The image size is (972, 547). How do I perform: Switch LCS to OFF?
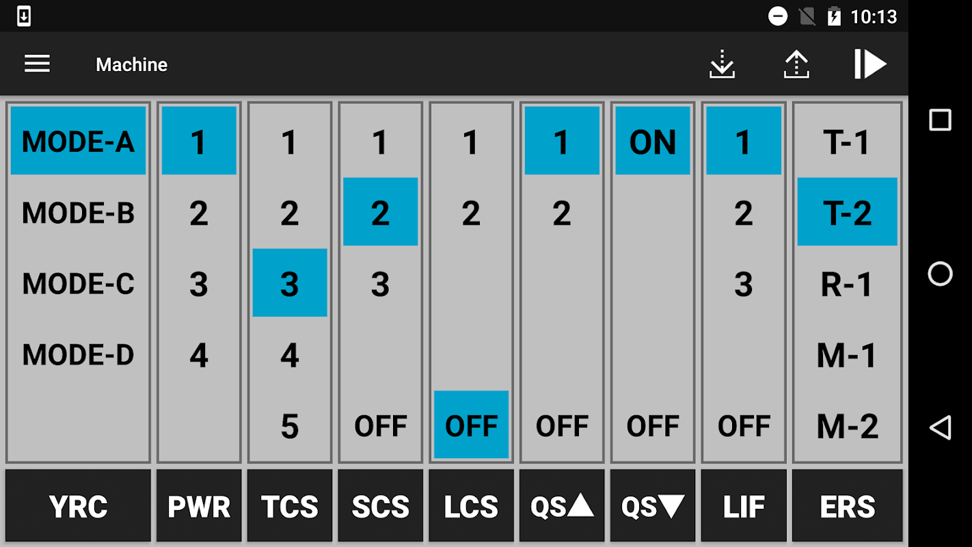tap(471, 425)
